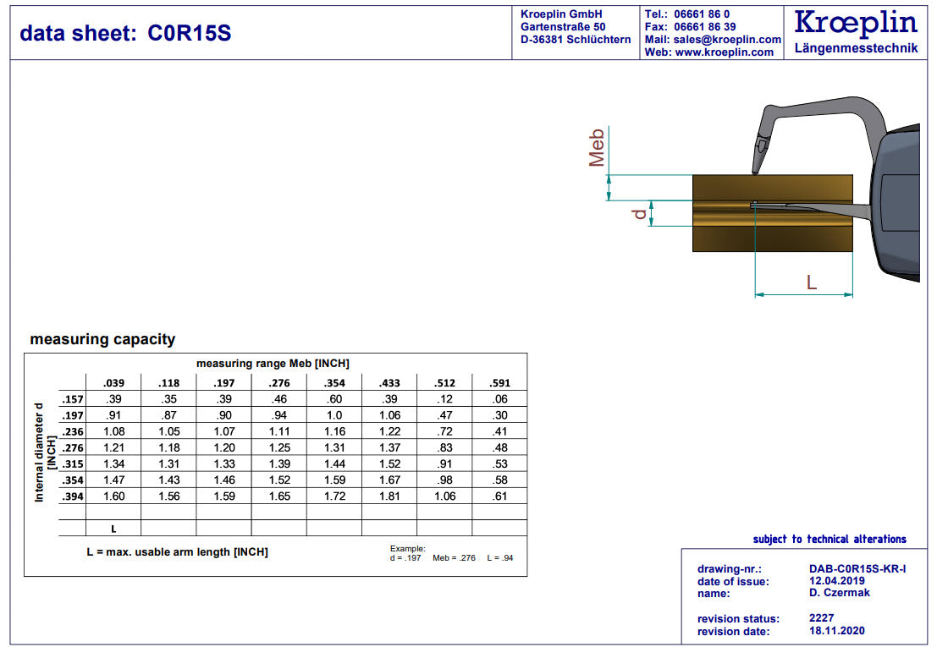Image resolution: width=937 pixels, height=647 pixels.
Task: Select the Meb dimension label in drawing
Action: click(x=597, y=148)
